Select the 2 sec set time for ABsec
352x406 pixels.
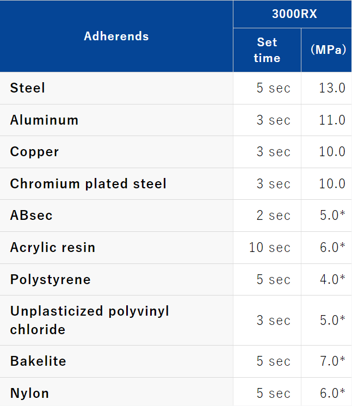[274, 216]
